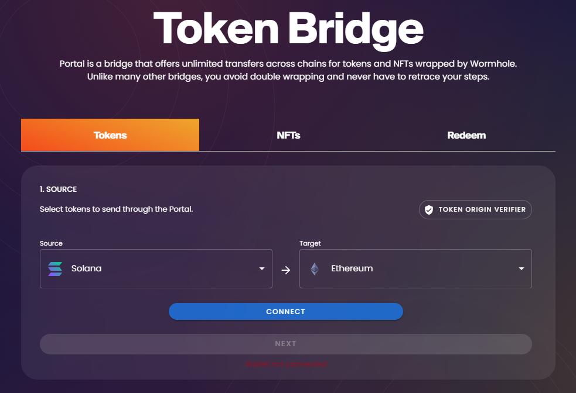The height and width of the screenshot is (393, 576).
Task: Click the checkmark inside the verifier shield badge
Action: pyautogui.click(x=430, y=209)
